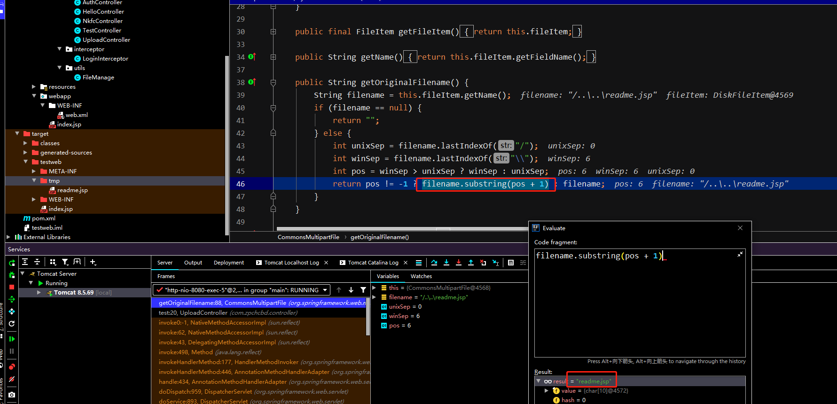This screenshot has height=404, width=837.
Task: Select next frame with the down arrow
Action: coord(351,290)
